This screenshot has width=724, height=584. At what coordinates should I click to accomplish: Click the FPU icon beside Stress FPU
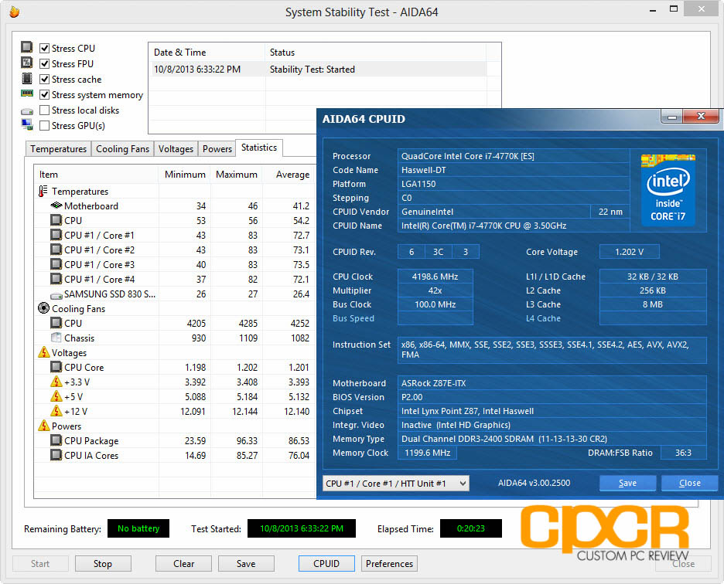click(x=27, y=63)
